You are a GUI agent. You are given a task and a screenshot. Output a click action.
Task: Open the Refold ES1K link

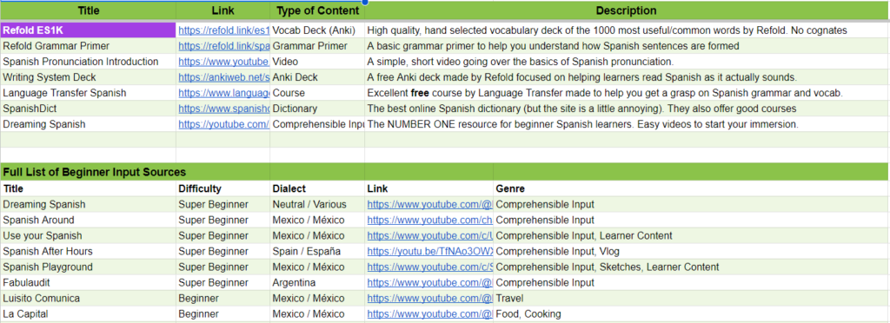tap(223, 30)
